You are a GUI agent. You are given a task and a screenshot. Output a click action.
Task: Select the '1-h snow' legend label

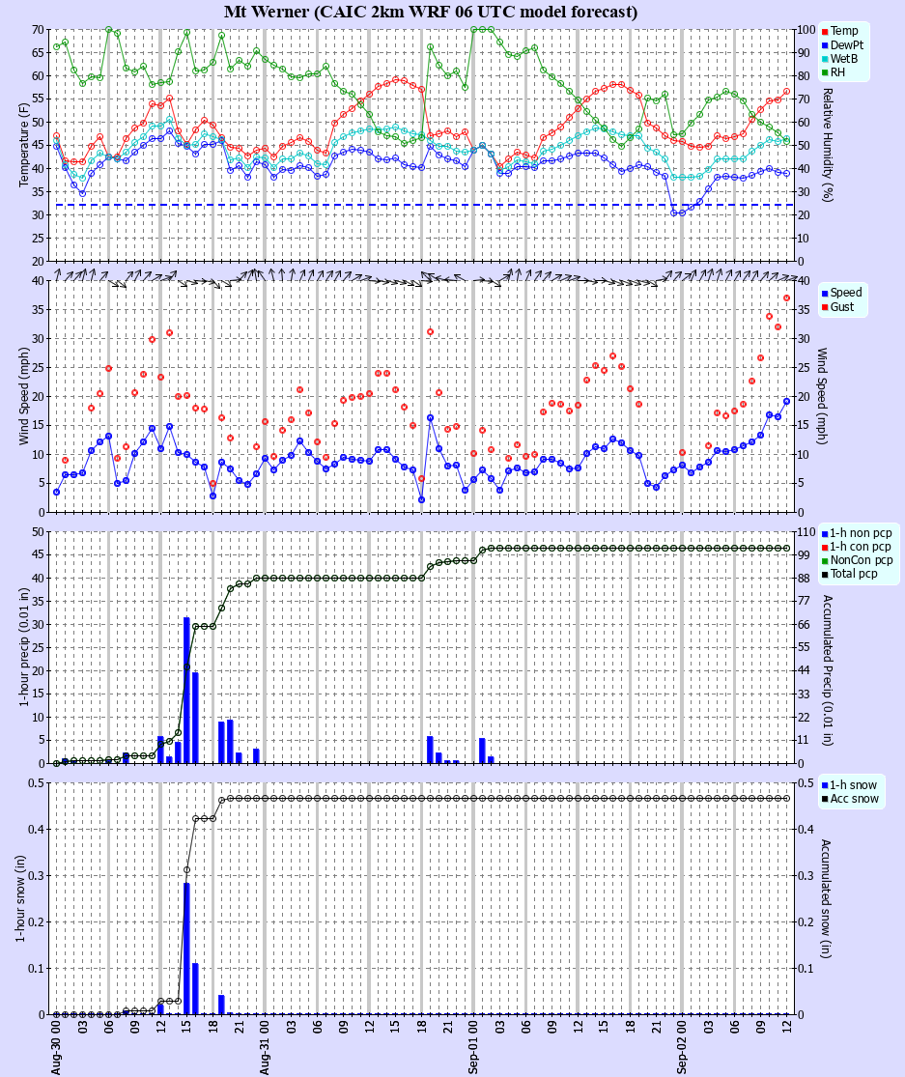(854, 785)
